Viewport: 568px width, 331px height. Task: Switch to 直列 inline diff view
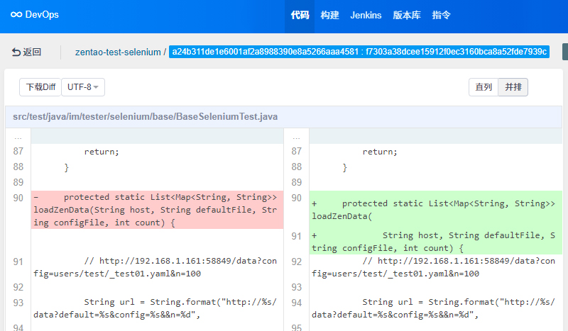point(484,87)
